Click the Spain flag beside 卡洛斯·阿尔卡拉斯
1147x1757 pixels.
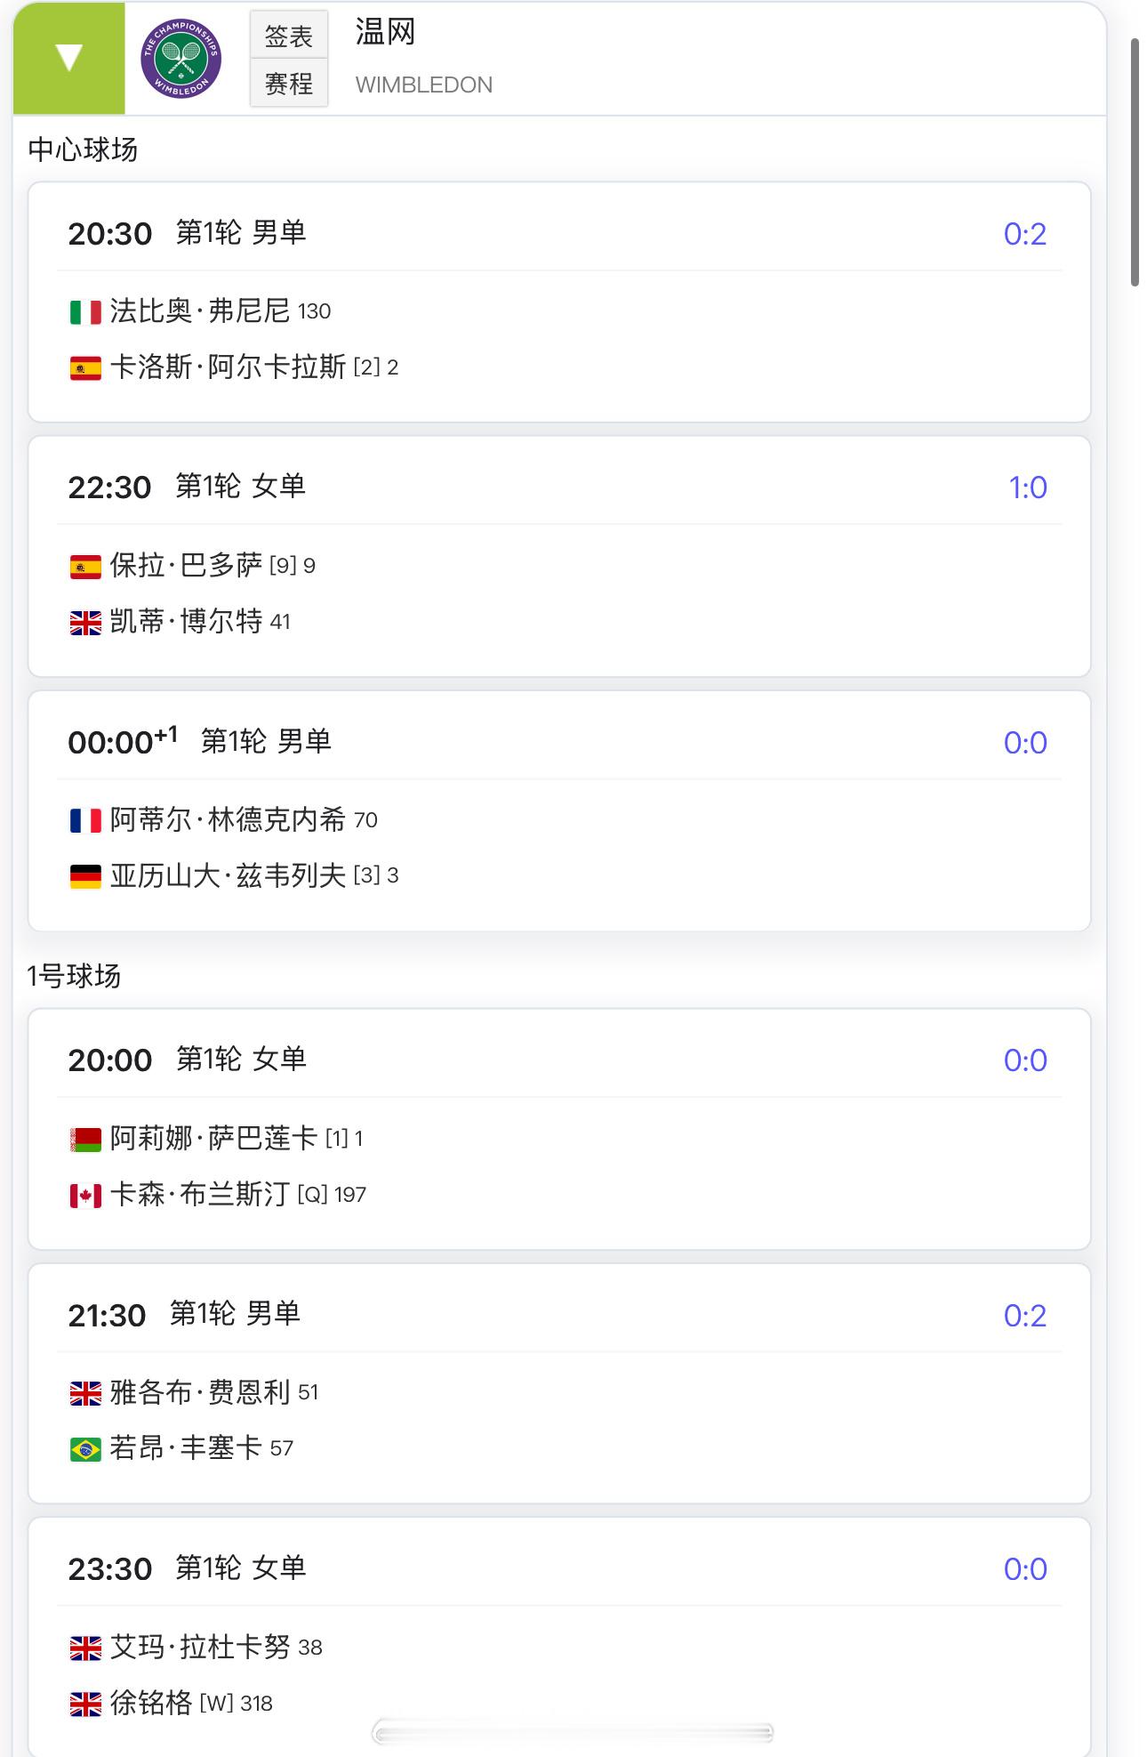(85, 368)
